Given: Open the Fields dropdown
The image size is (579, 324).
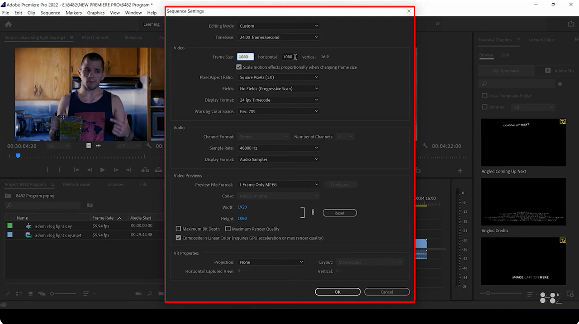Looking at the screenshot, I should (x=278, y=89).
